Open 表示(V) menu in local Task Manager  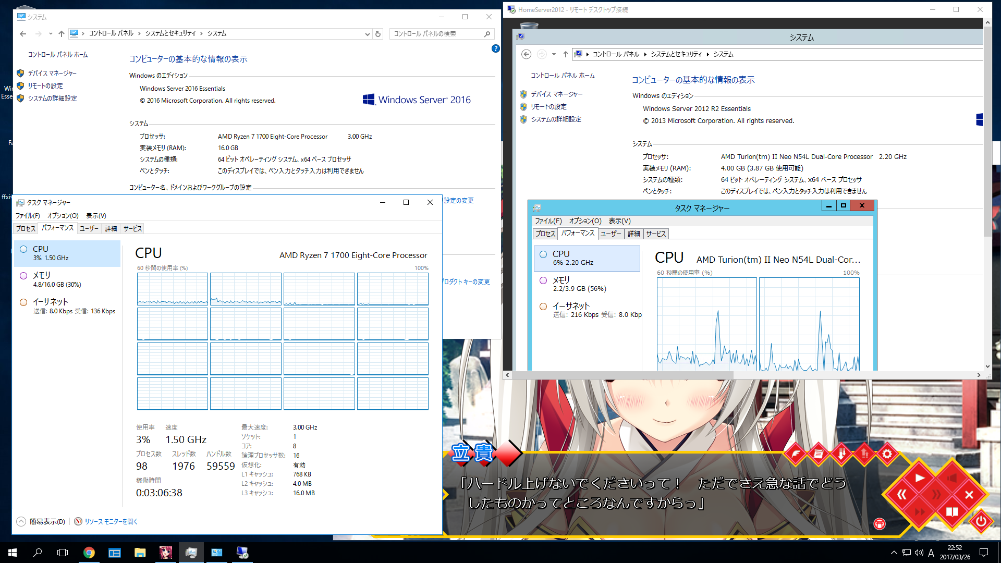96,216
